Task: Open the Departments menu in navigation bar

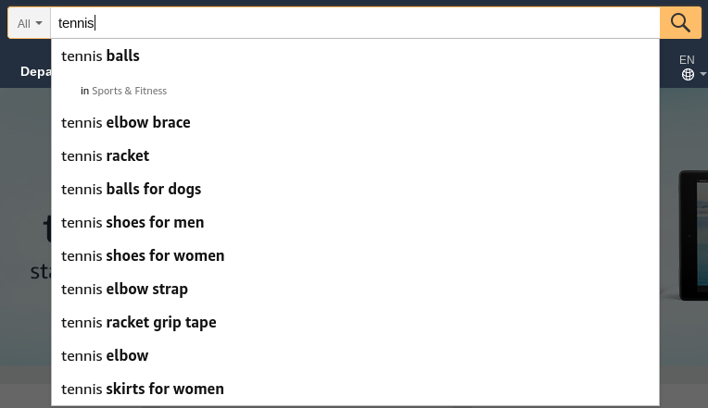Action: tap(35, 71)
